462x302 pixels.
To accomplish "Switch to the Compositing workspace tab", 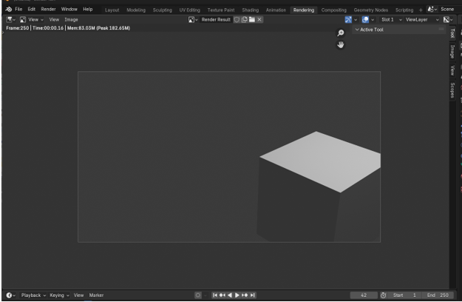I will click(x=333, y=10).
